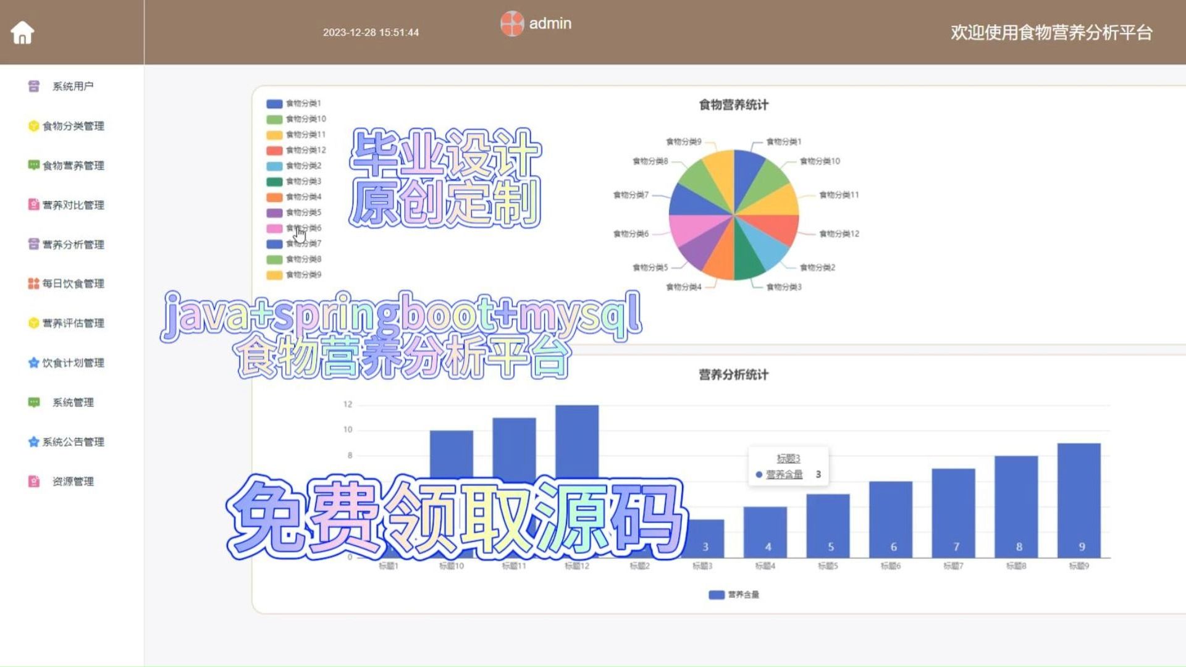Click the 食物营养管理 menu icon
This screenshot has width=1186, height=667.
[34, 165]
